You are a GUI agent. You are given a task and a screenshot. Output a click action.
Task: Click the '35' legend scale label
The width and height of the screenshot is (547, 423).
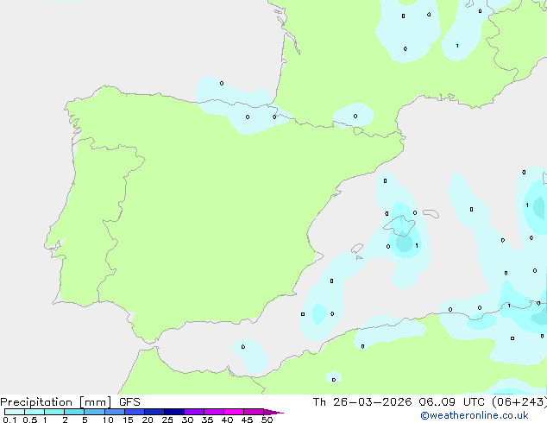click(207, 420)
